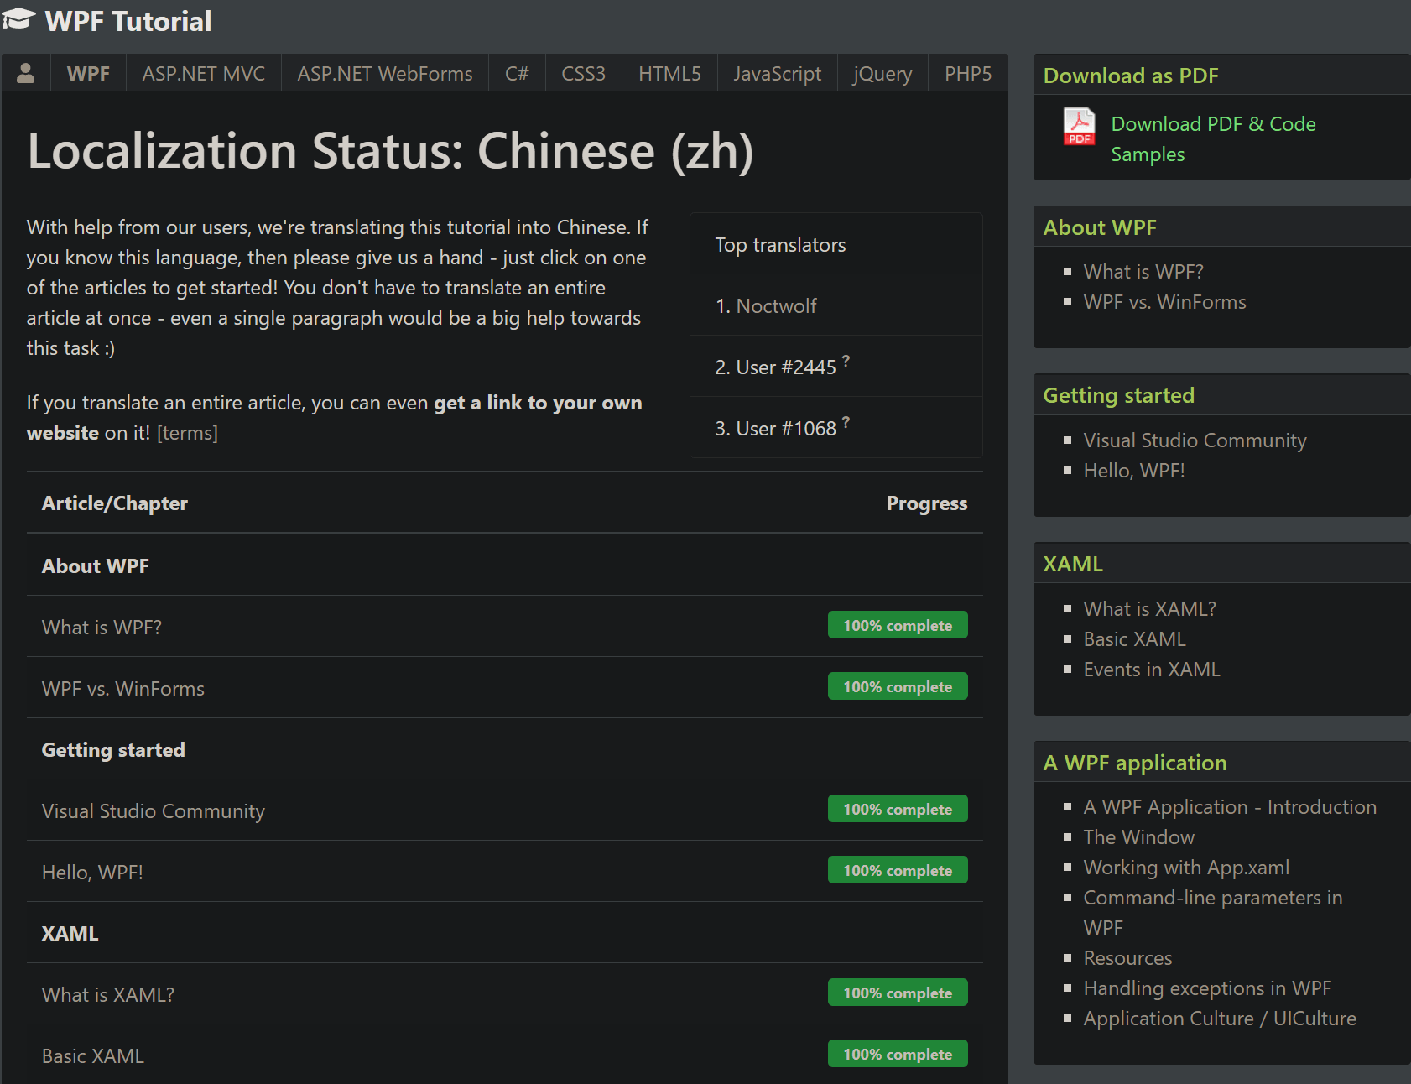The width and height of the screenshot is (1411, 1084).
Task: Click question mark next to User #2445
Action: click(846, 361)
